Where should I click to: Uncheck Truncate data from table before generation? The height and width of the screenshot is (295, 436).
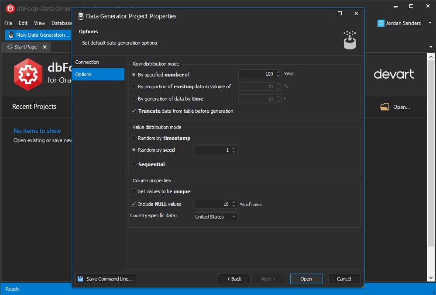[134, 111]
